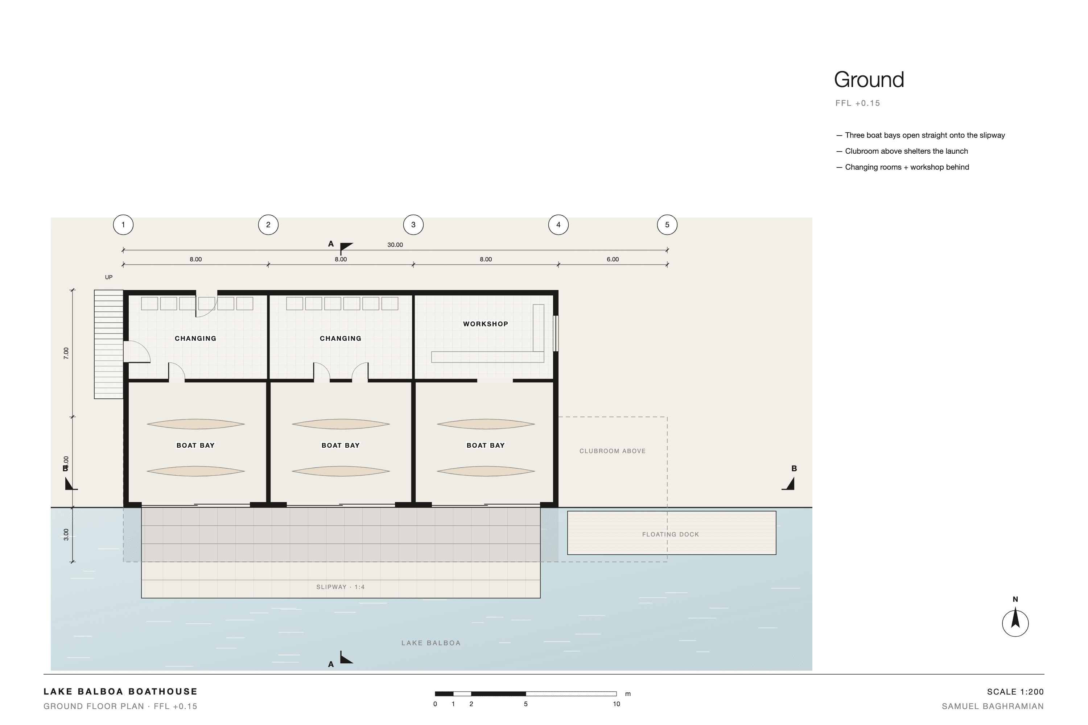Select the FFL +0.15 text under Ground
1088x725 pixels.
858,103
